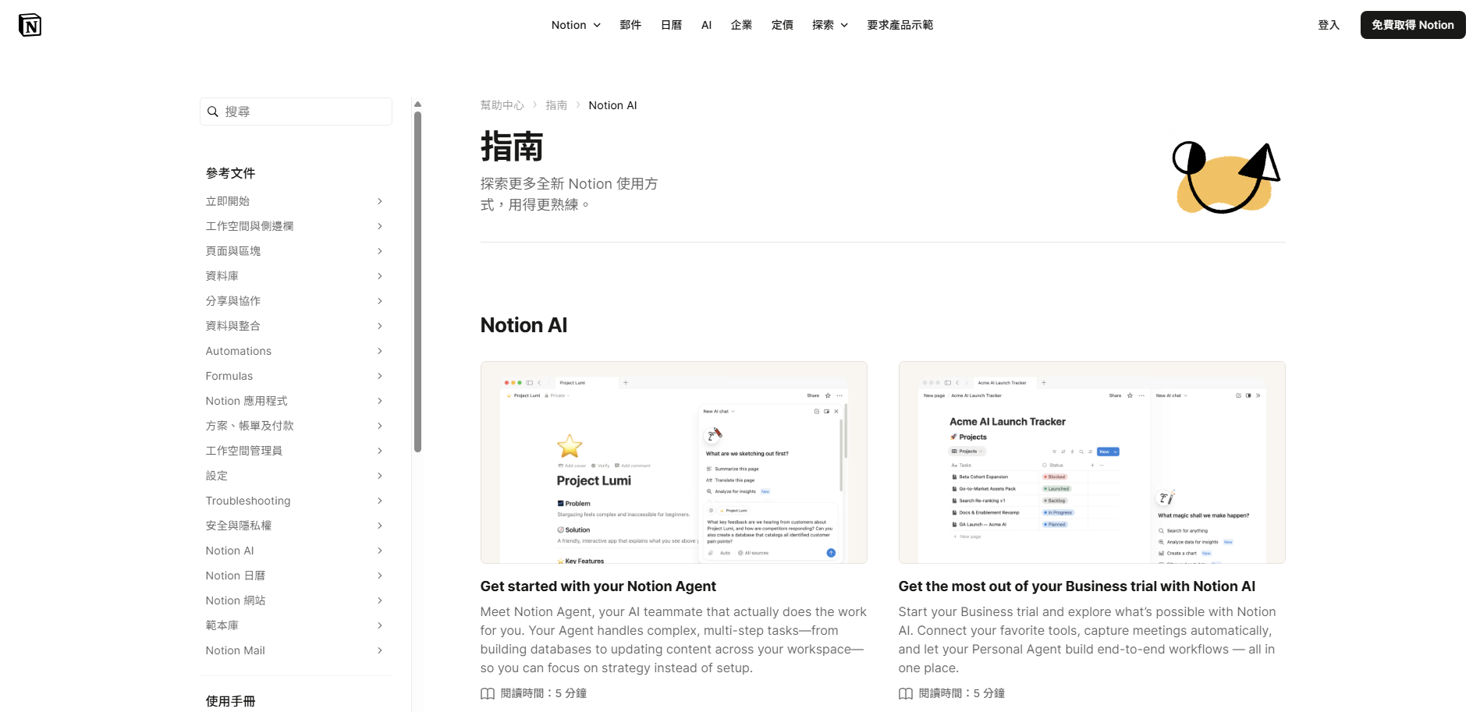Click the search magnifier icon
This screenshot has width=1480, height=712.
212,112
